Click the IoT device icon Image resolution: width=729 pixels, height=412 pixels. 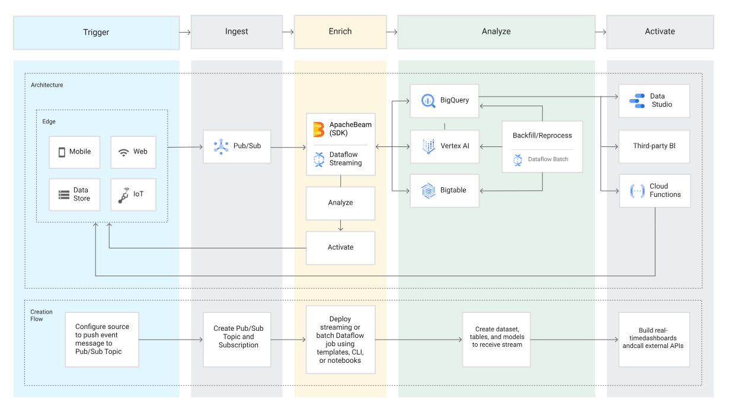123,195
